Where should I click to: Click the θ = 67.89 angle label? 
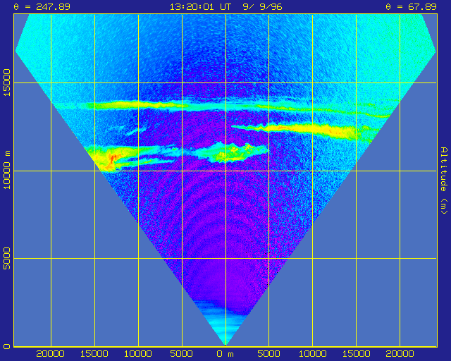pos(412,7)
